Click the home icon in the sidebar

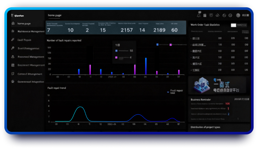[13, 23]
